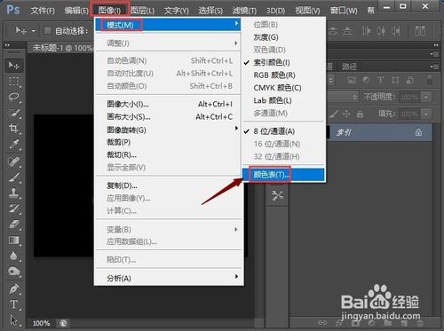The image size is (444, 331).
Task: Open the 窗口(W) menu
Action: (344, 11)
